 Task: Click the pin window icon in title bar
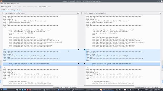3,1
